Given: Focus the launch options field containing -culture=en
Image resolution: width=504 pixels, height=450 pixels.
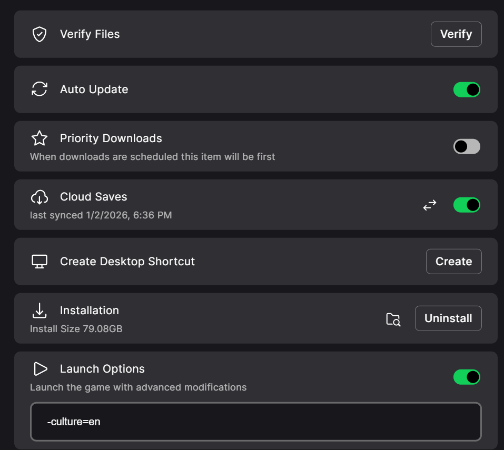Looking at the screenshot, I should point(256,422).
